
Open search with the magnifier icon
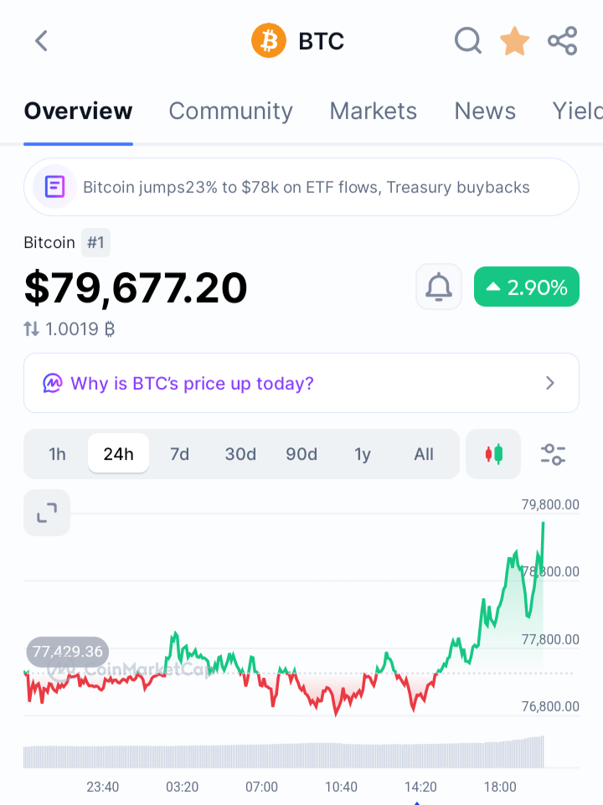tap(467, 41)
